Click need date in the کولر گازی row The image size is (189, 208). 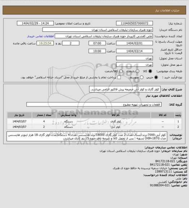tap(19, 121)
